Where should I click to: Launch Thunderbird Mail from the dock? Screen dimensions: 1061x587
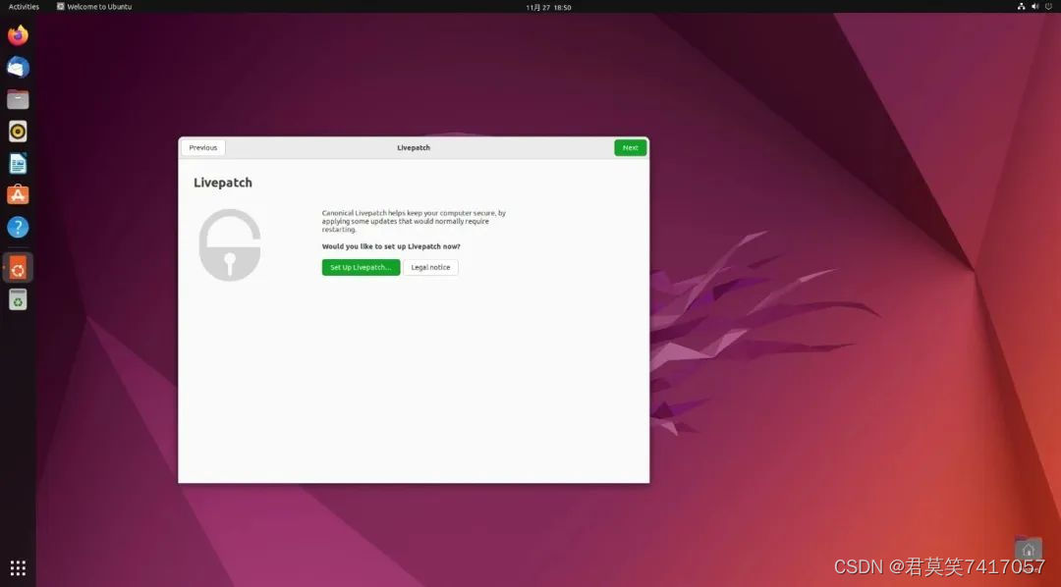19,67
